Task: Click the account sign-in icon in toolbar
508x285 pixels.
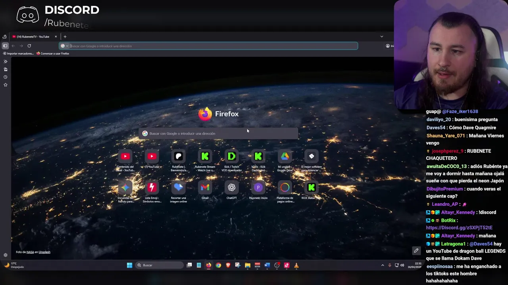Action: tap(388, 46)
